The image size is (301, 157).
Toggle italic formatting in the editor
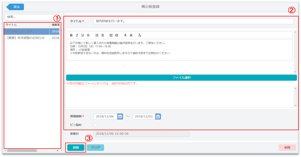(x=77, y=35)
